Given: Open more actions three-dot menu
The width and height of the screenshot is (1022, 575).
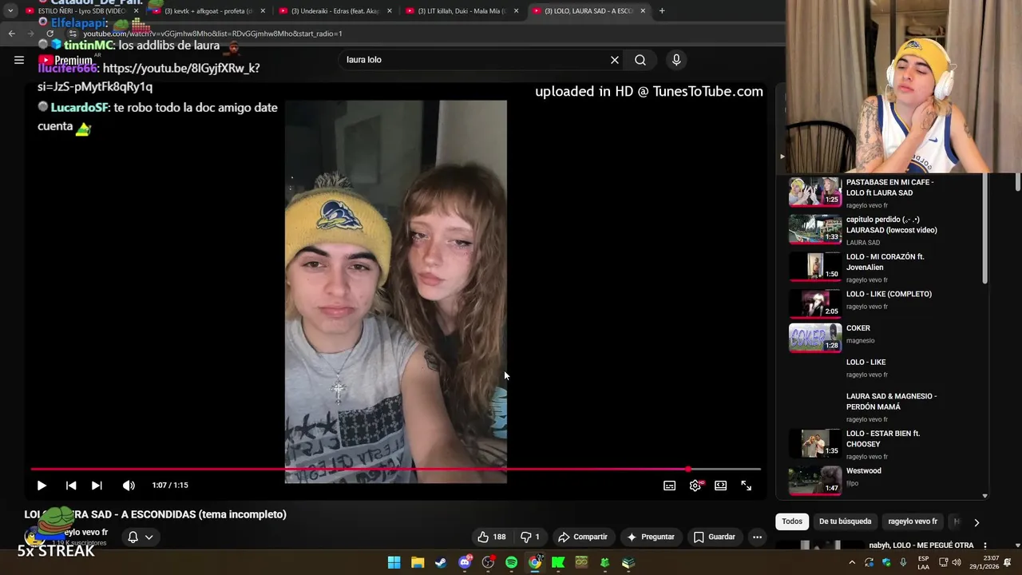Looking at the screenshot, I should pyautogui.click(x=757, y=537).
